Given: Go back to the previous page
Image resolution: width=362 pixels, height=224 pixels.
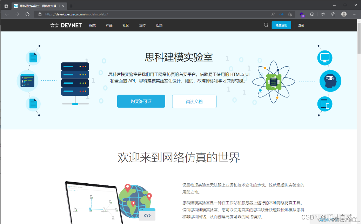Looking at the screenshot, I should pos(7,14).
